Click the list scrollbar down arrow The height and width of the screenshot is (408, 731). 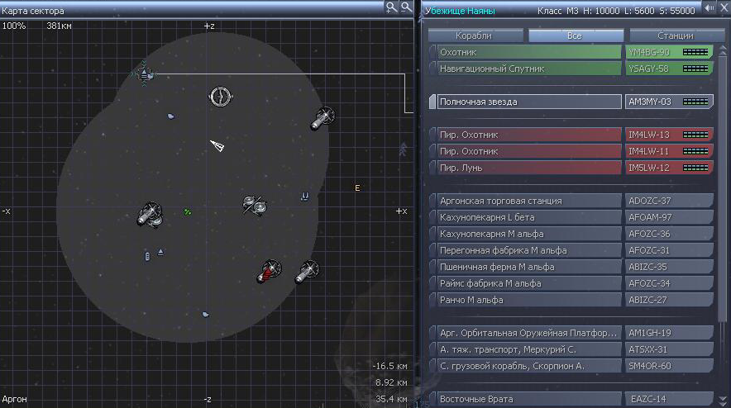[723, 401]
